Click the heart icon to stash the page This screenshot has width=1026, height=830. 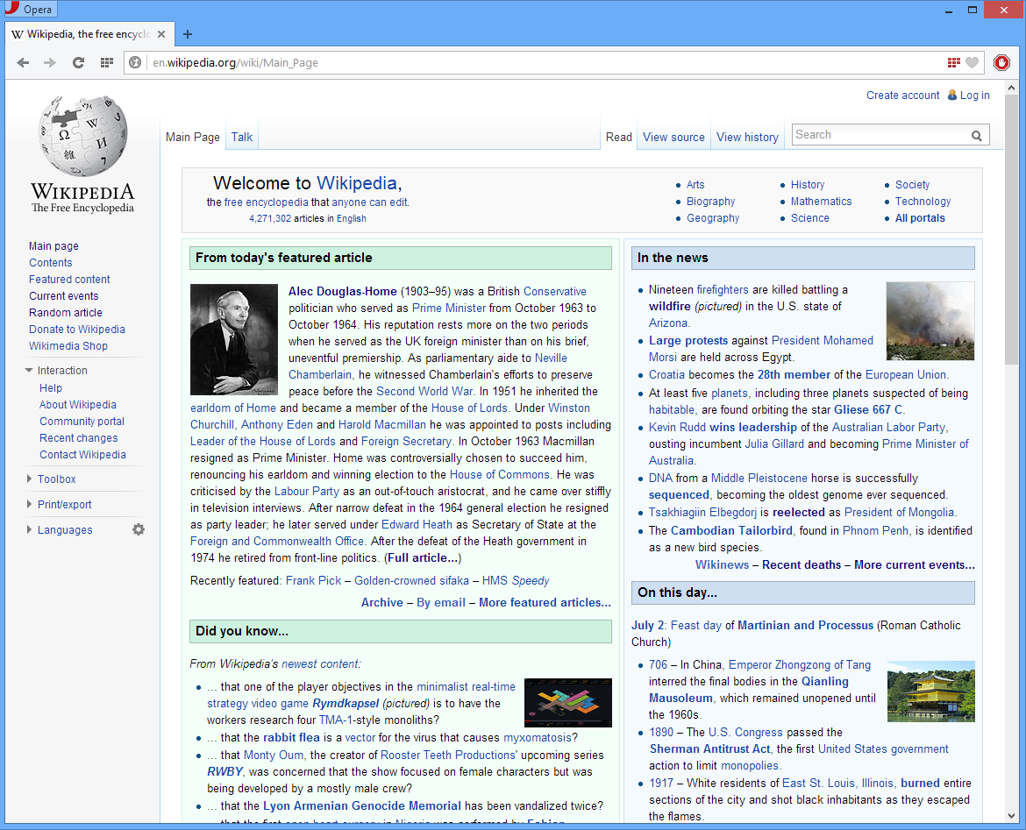[x=973, y=62]
